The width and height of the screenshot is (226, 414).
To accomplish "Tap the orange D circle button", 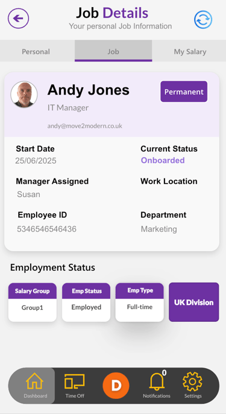I will (116, 386).
